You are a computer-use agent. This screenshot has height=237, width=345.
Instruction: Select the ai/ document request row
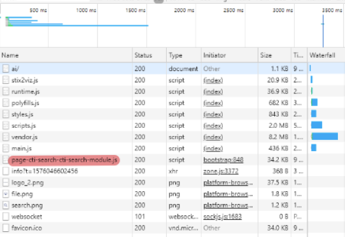tap(172, 69)
